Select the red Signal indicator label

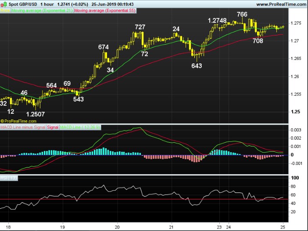(52, 127)
